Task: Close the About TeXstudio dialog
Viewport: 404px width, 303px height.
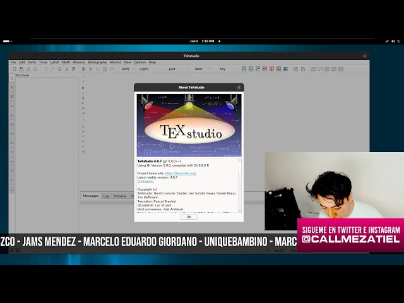Action: click(239, 88)
